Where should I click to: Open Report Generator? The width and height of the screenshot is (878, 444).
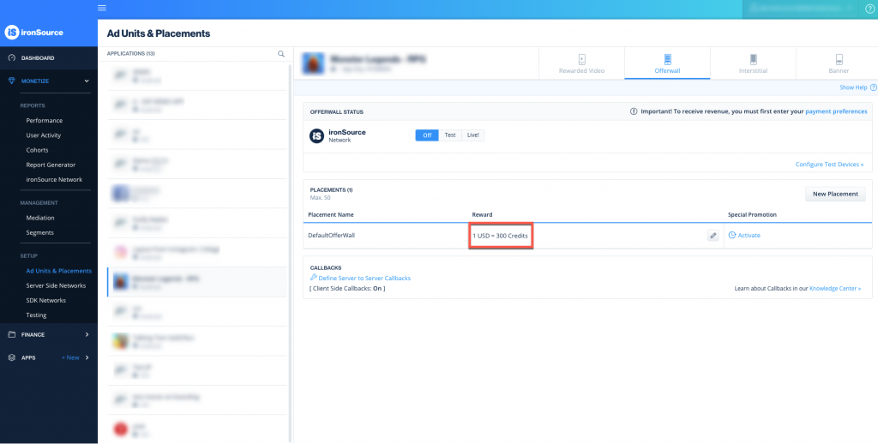coord(51,165)
